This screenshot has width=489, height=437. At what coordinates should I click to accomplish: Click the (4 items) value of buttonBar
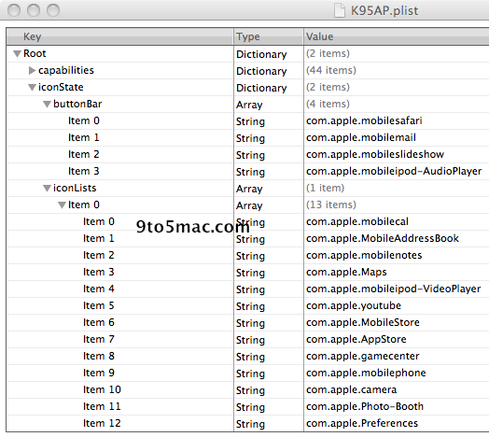[328, 105]
